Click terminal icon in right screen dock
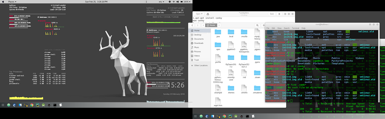The height and width of the screenshot is (119, 385). click(x=248, y=116)
